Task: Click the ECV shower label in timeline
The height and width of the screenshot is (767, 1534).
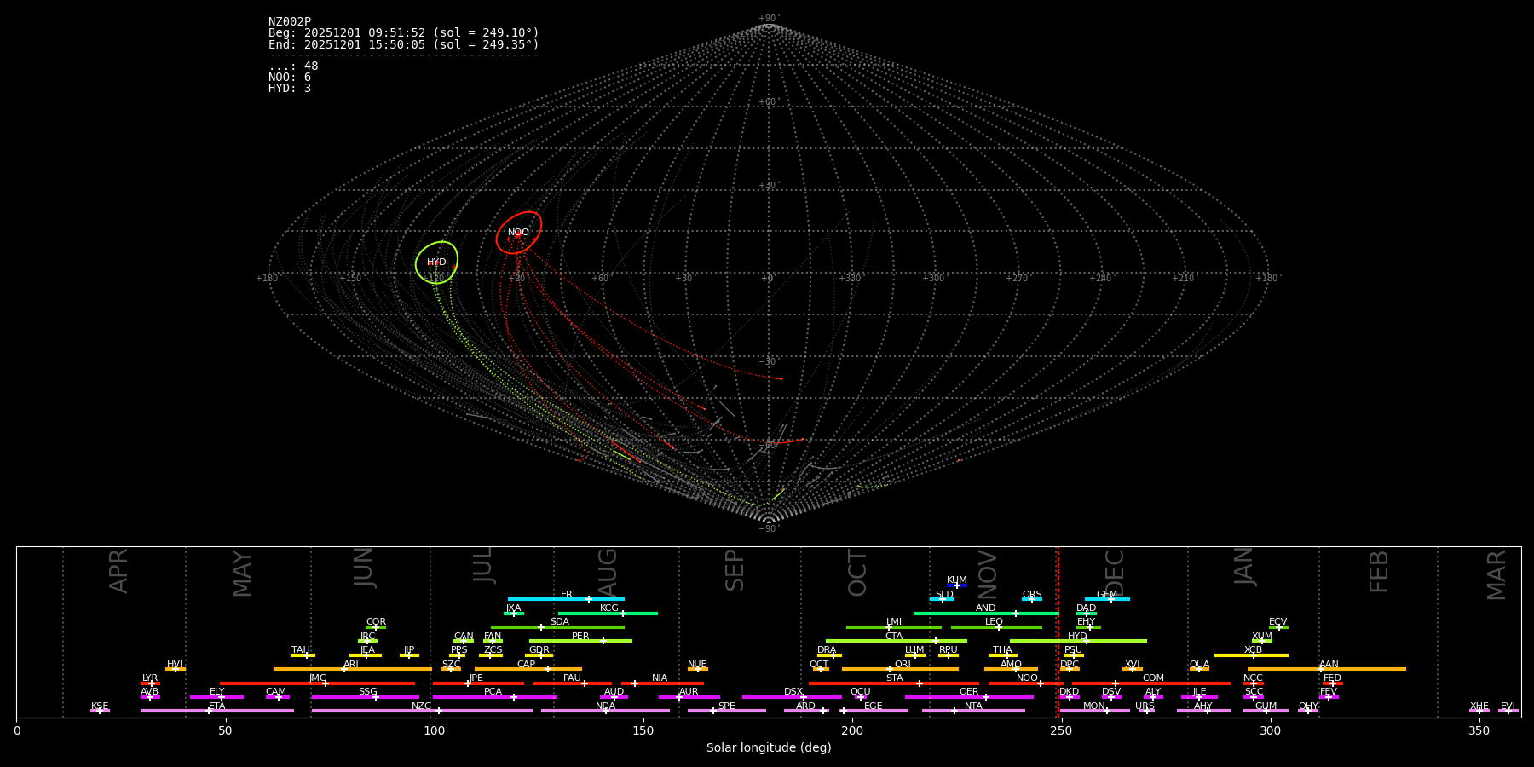Action: coord(1278,622)
